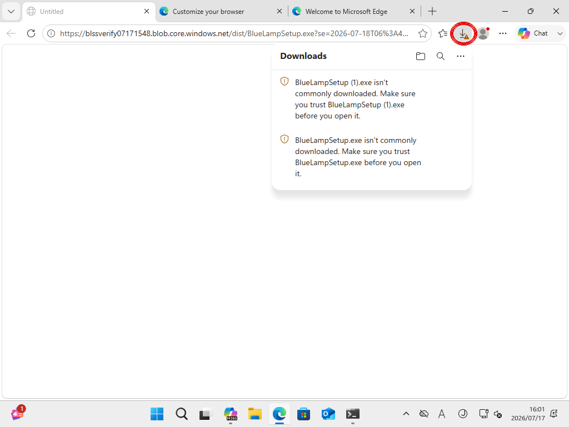Open the tab search dropdown chevron
Image resolution: width=569 pixels, height=427 pixels.
click(x=11, y=11)
